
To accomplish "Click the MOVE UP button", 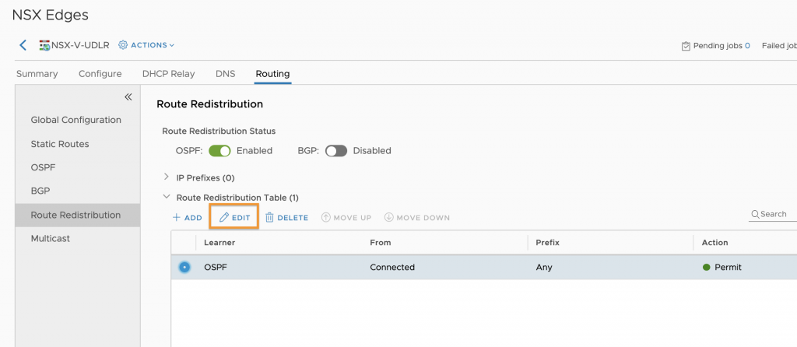I will [x=346, y=217].
